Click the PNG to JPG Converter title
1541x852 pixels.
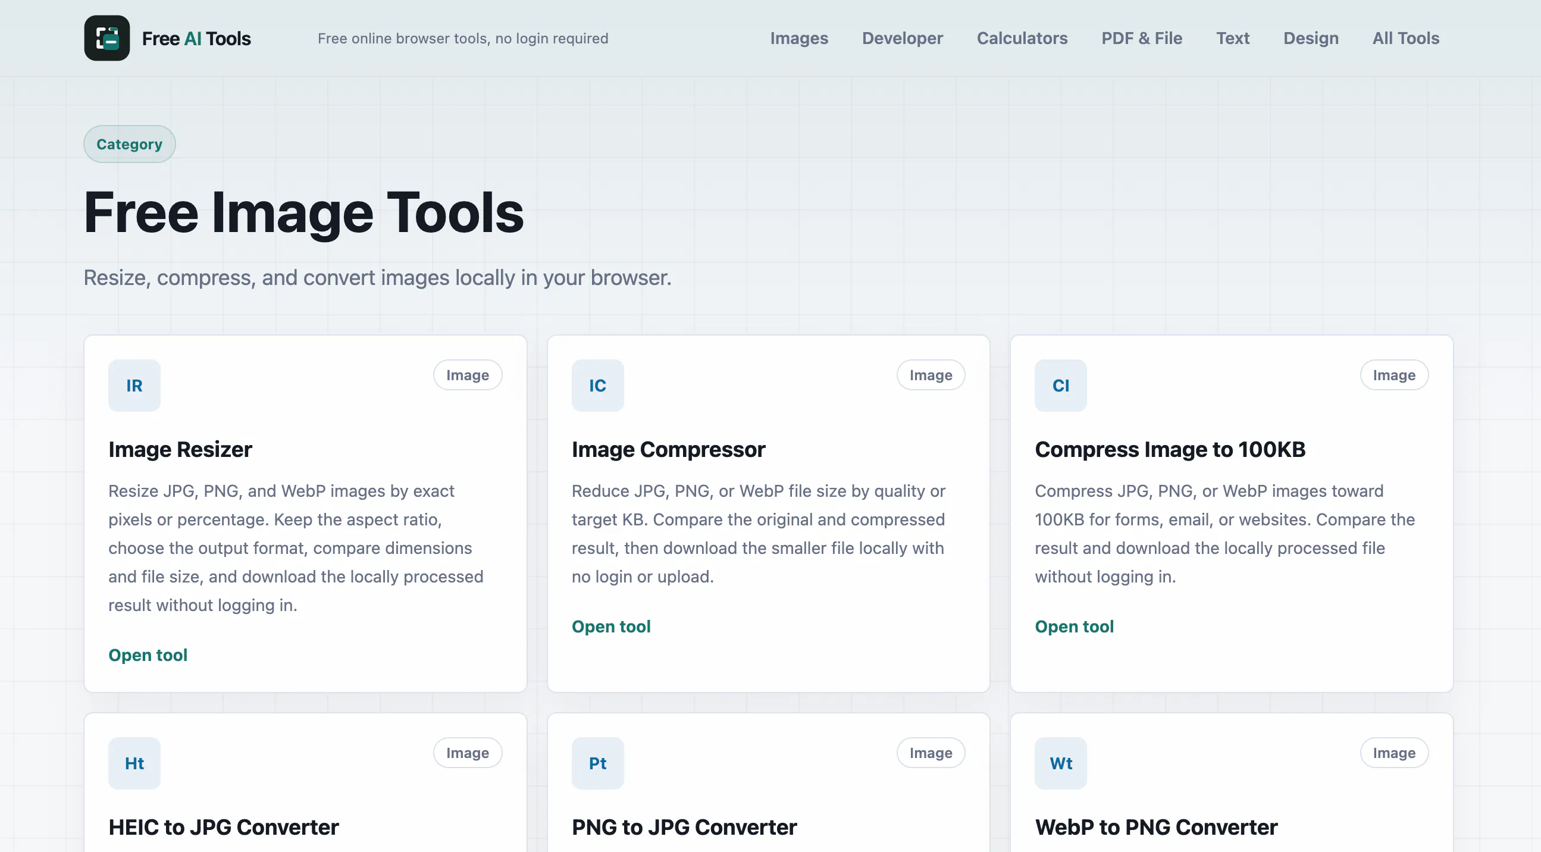(684, 827)
